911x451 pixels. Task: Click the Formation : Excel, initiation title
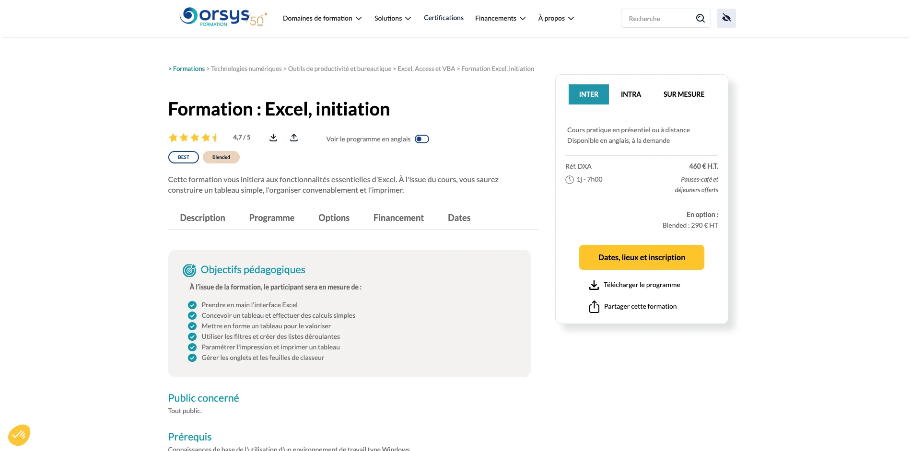(x=279, y=109)
